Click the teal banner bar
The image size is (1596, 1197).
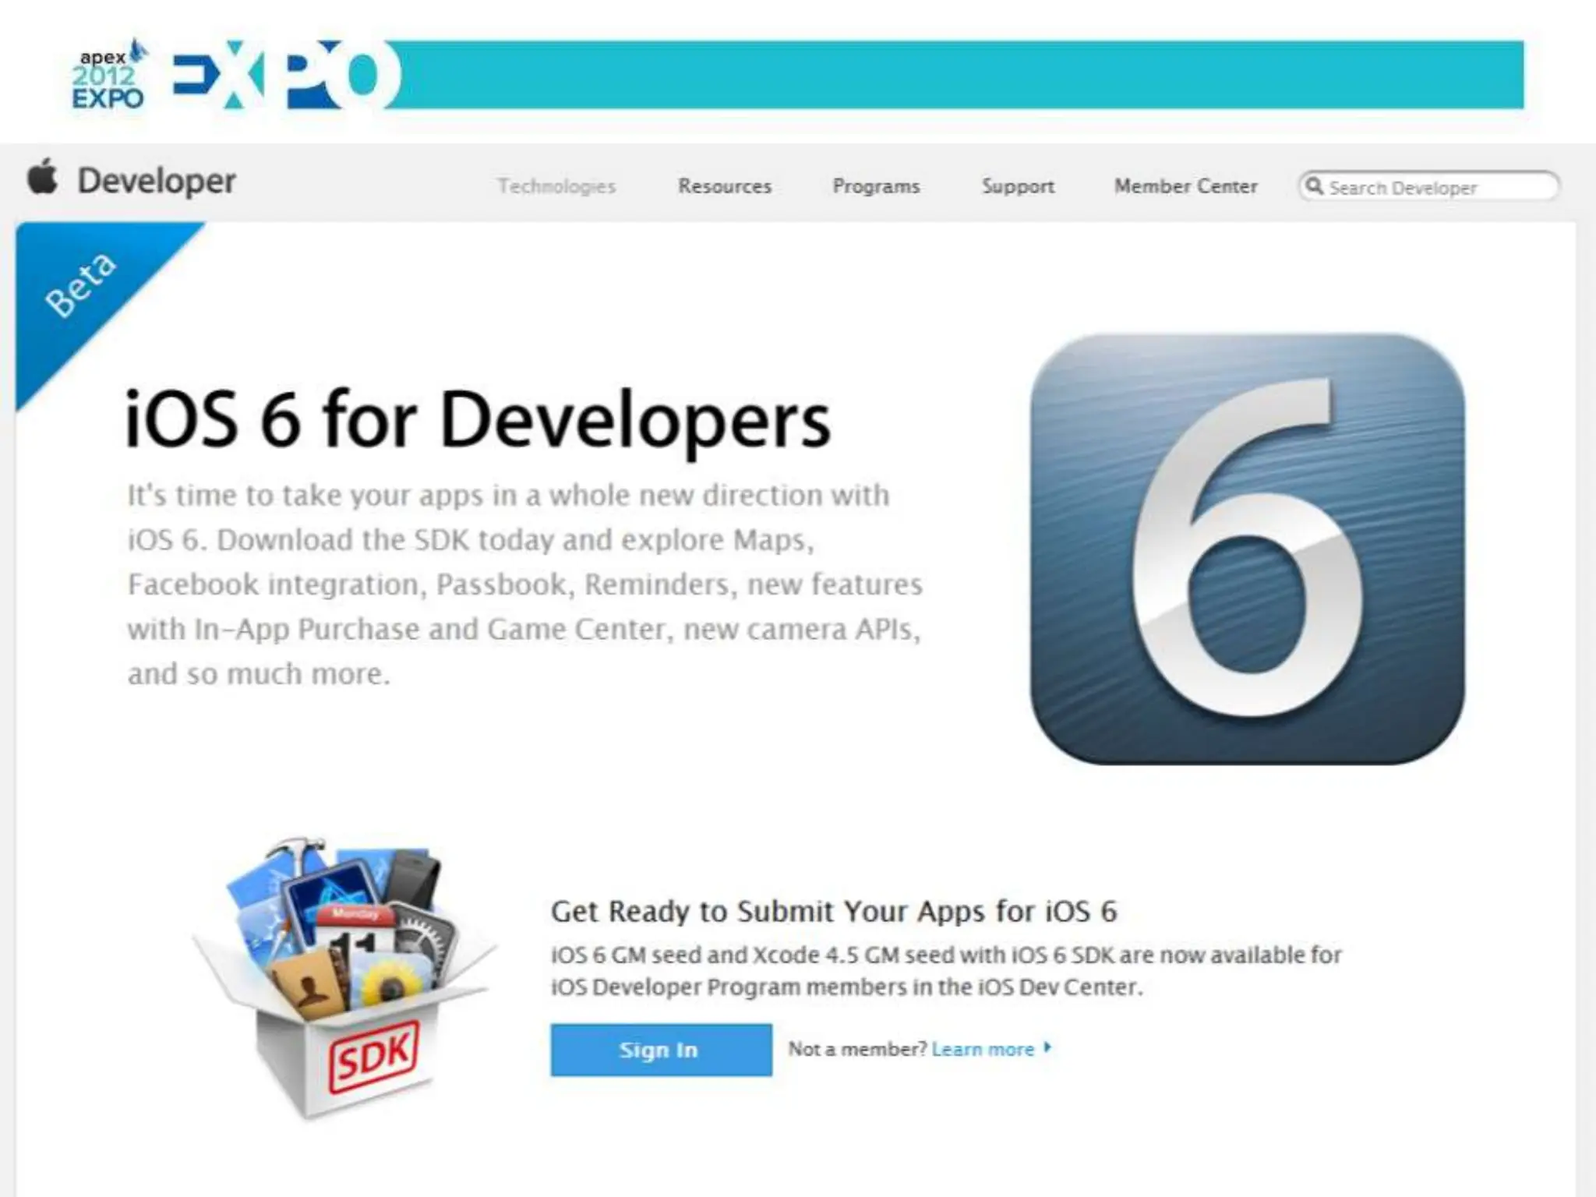[959, 76]
